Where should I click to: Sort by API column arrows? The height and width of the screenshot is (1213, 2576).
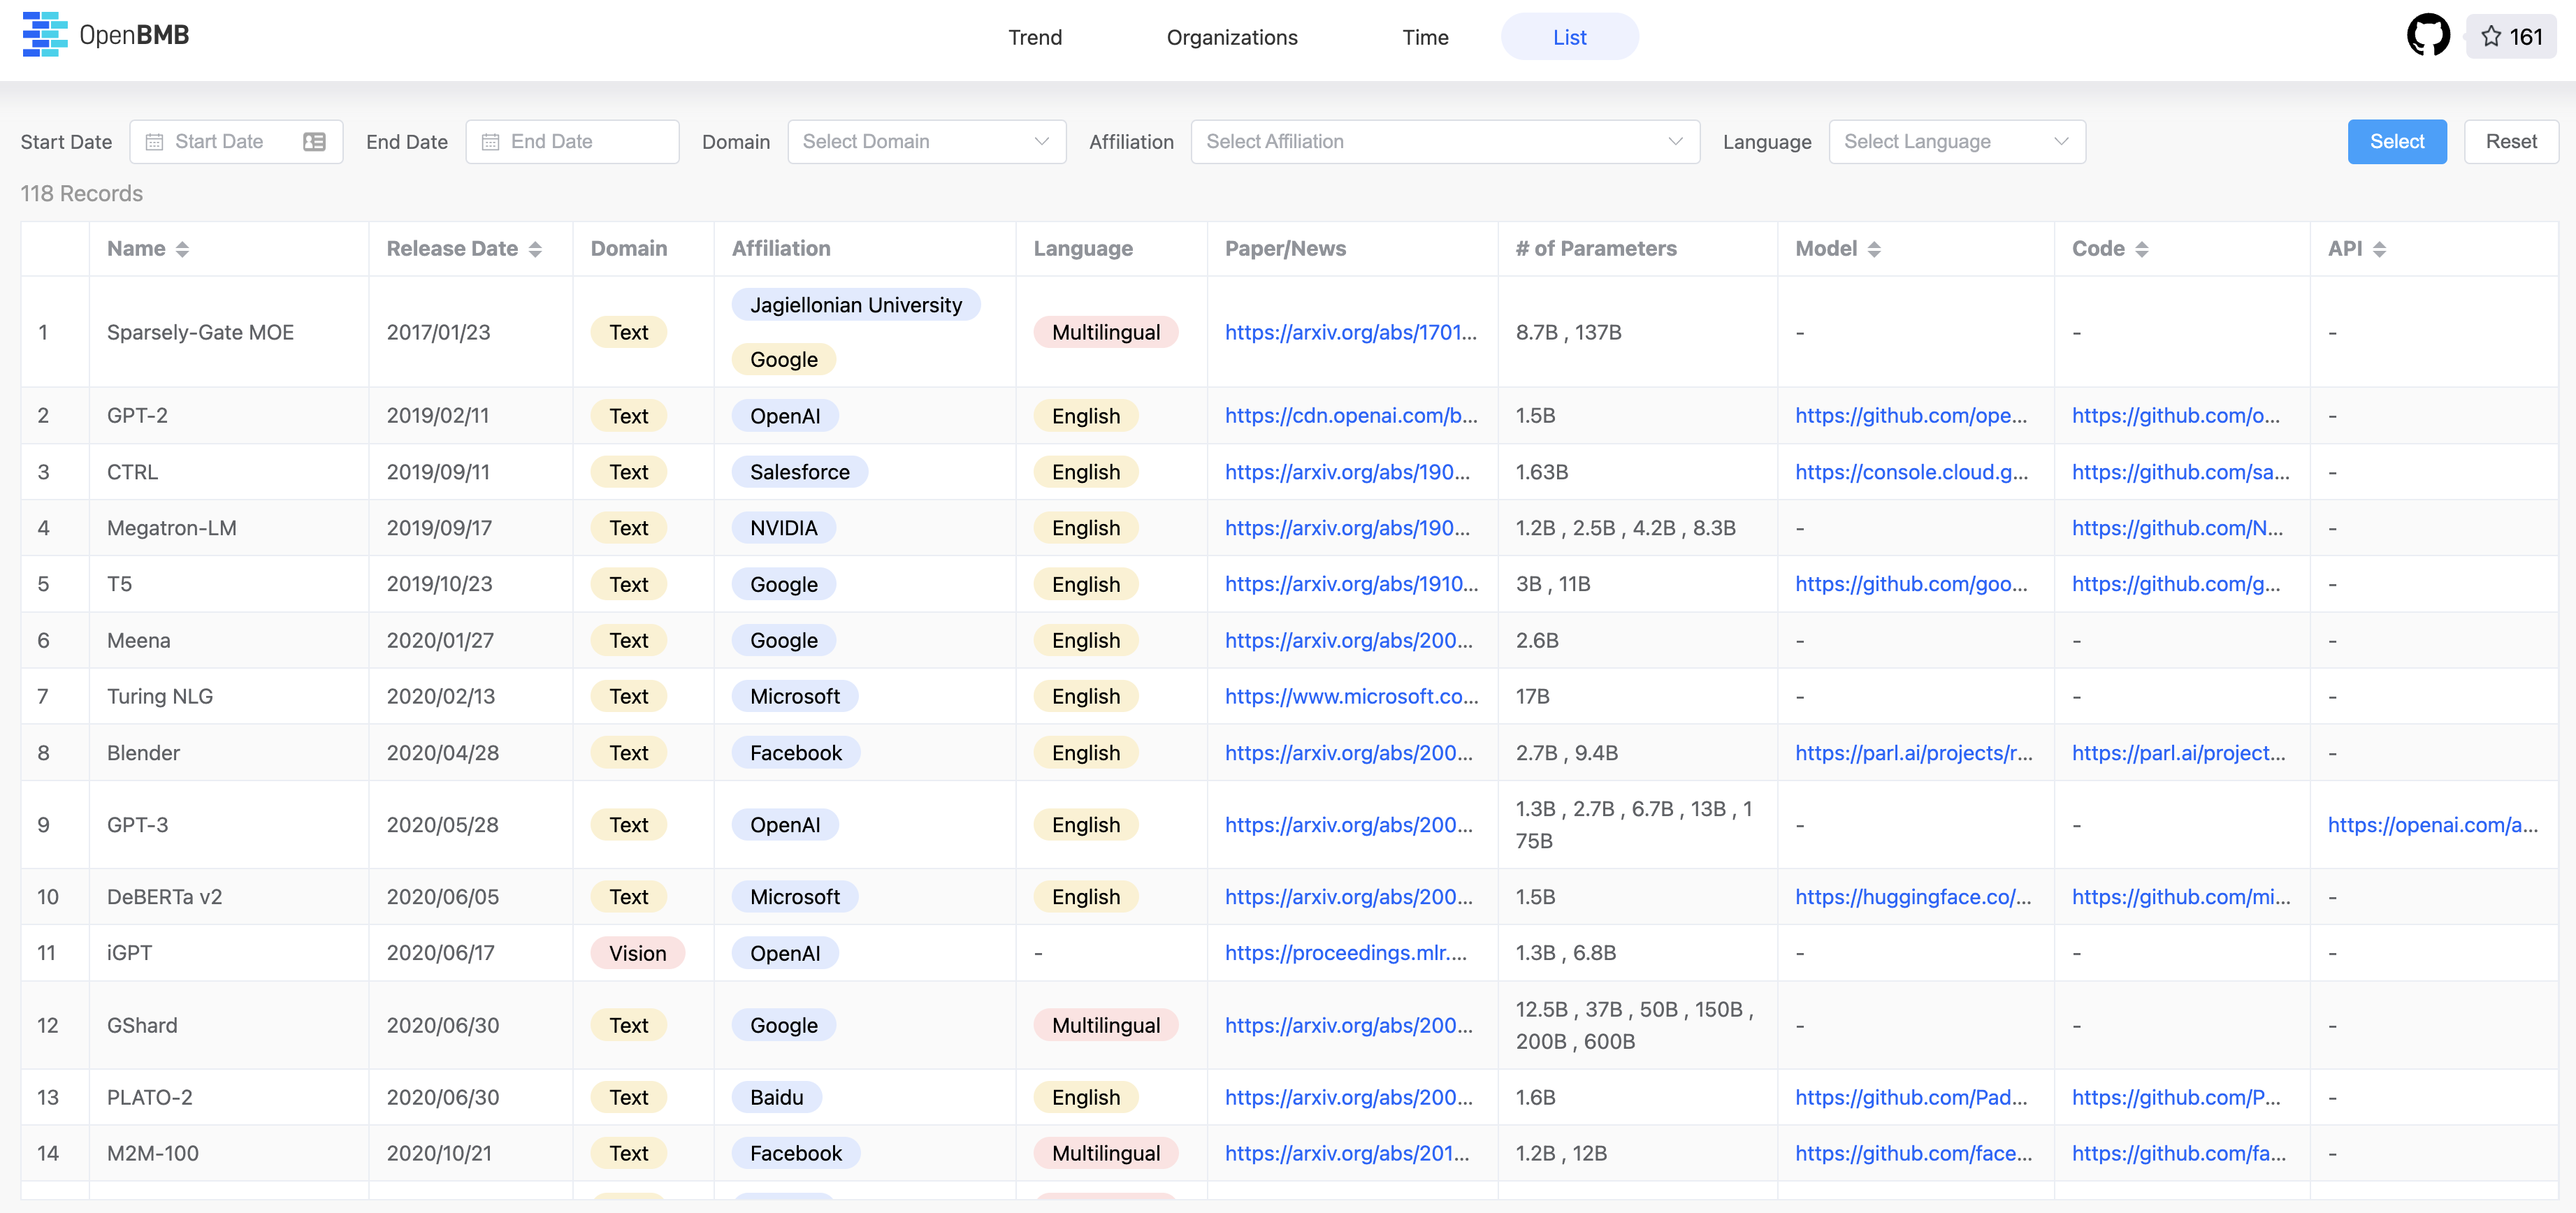2379,249
